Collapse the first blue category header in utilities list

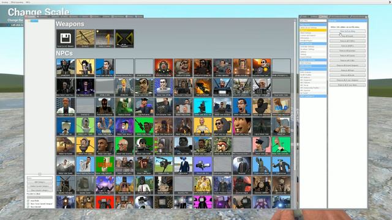pyautogui.click(x=313, y=24)
